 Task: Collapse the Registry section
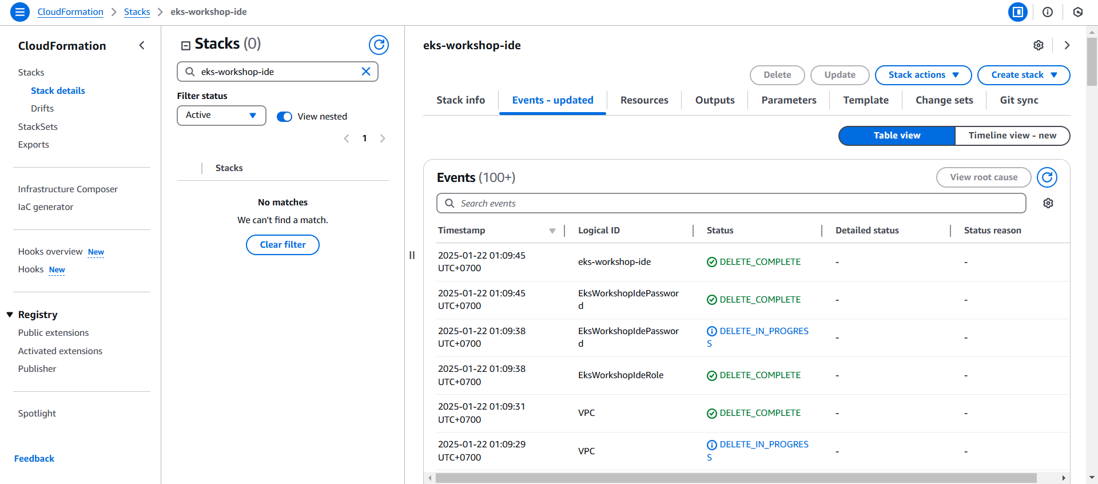(10, 315)
